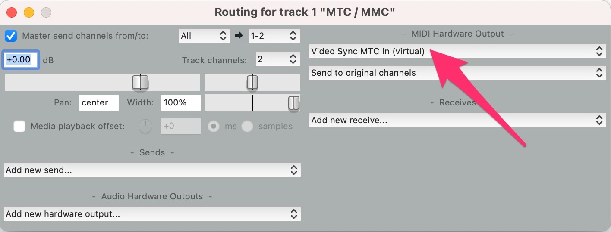Open the Add new send dropdown

point(152,170)
